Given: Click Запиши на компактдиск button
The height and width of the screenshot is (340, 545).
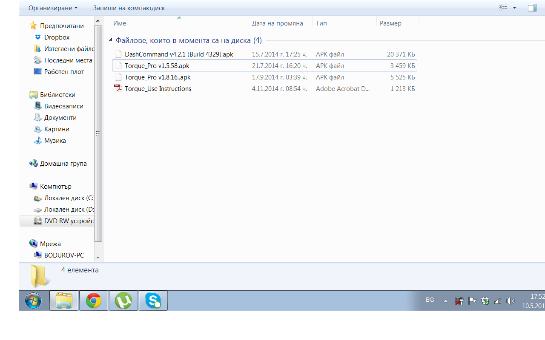Looking at the screenshot, I should point(129,8).
